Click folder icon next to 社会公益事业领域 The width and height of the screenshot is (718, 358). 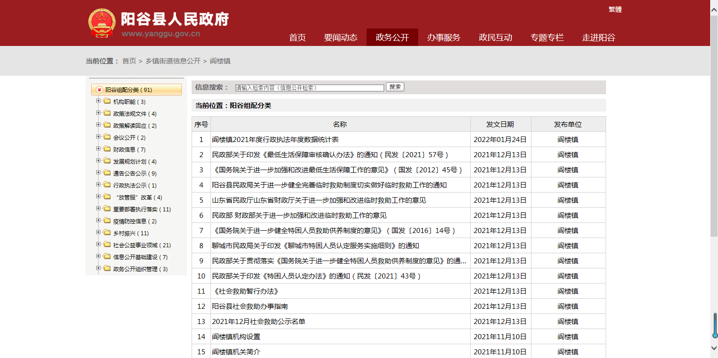coord(107,244)
